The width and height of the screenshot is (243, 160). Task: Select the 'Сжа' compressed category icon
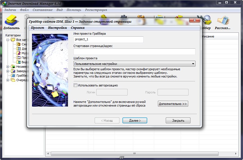pyautogui.click(x=18, y=44)
